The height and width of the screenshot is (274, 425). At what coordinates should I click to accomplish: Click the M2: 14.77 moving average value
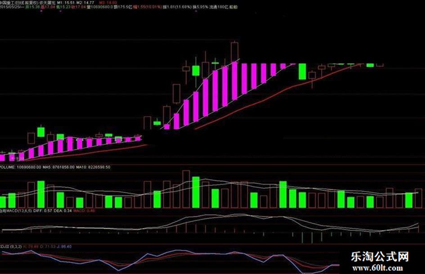click(x=85, y=3)
